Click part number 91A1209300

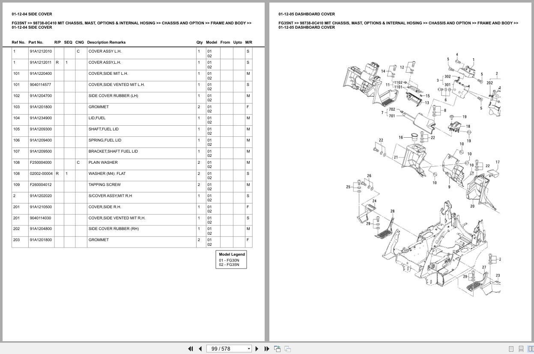(x=41, y=129)
